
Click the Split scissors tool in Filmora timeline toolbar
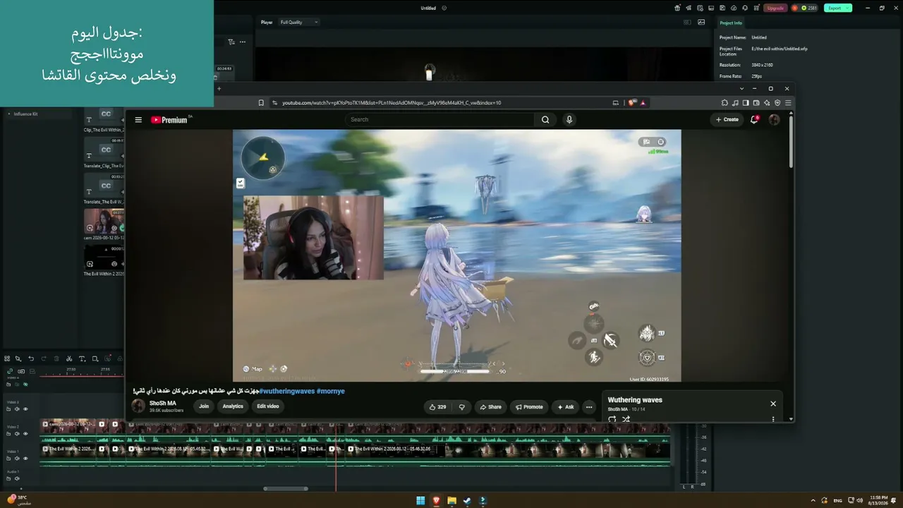[69, 358]
